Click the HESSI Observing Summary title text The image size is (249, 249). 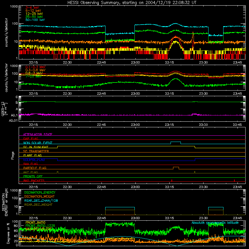click(x=132, y=3)
